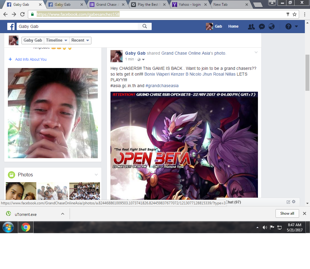Image resolution: width=310 pixels, height=269 pixels.
Task: Click the Facebook search input field
Action: click(77, 26)
